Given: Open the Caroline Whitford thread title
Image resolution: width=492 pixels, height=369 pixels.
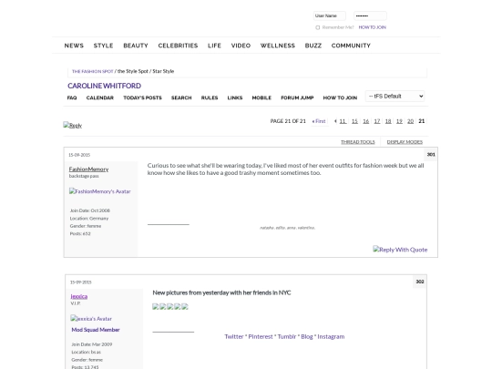Looking at the screenshot, I should coord(104,86).
